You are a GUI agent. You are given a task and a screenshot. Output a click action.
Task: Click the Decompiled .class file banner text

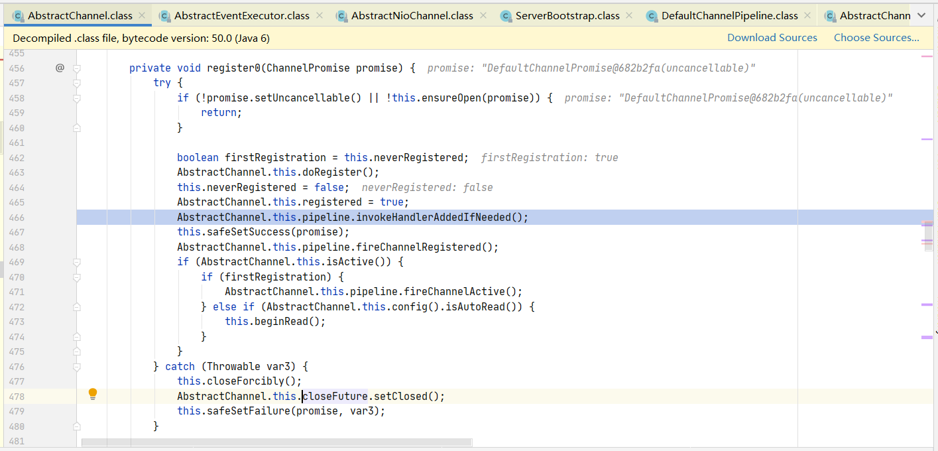pos(141,38)
